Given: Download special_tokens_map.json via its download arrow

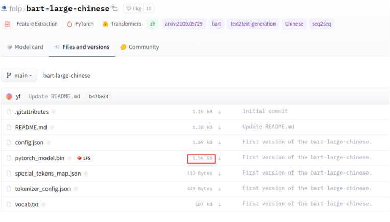Looking at the screenshot, I should pyautogui.click(x=219, y=174).
